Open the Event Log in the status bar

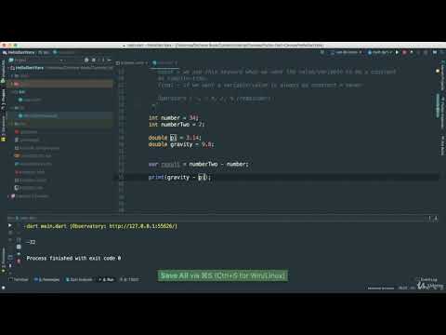pyautogui.click(x=426, y=279)
